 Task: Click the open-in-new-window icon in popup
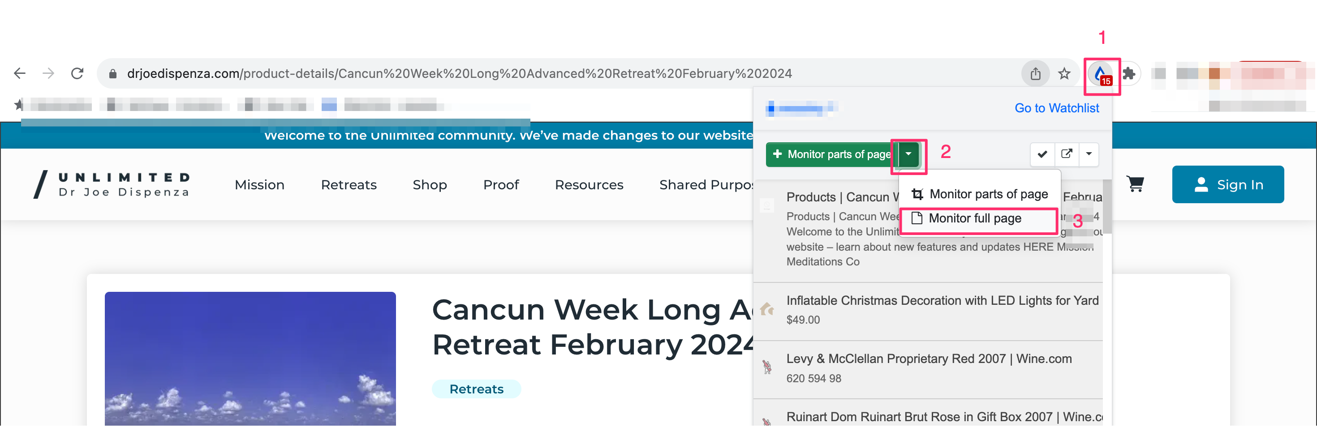click(x=1067, y=154)
